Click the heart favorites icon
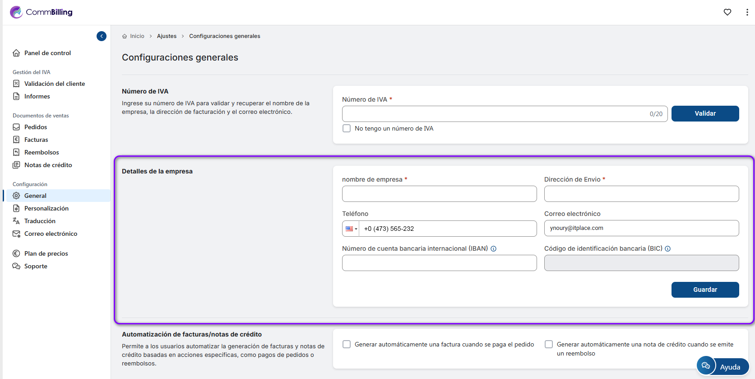The width and height of the screenshot is (755, 379). click(727, 12)
